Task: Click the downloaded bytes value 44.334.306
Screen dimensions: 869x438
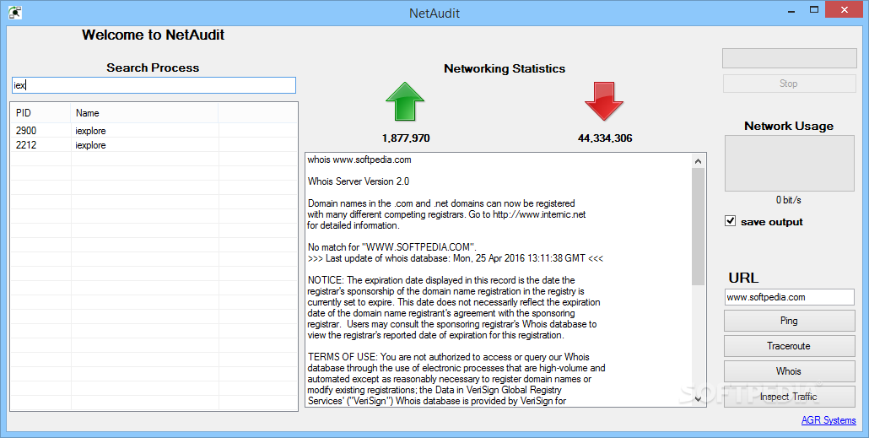Action: [x=605, y=138]
